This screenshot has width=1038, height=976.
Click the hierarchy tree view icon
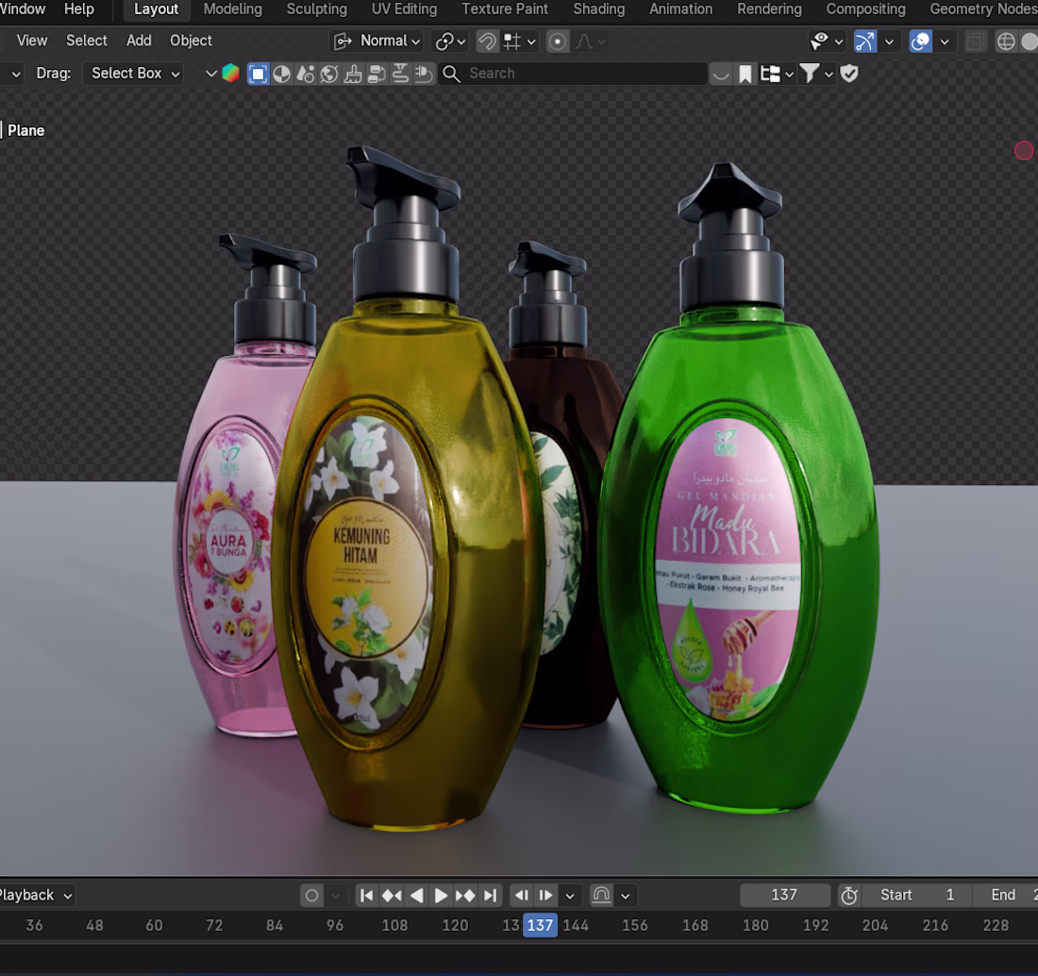tap(770, 74)
